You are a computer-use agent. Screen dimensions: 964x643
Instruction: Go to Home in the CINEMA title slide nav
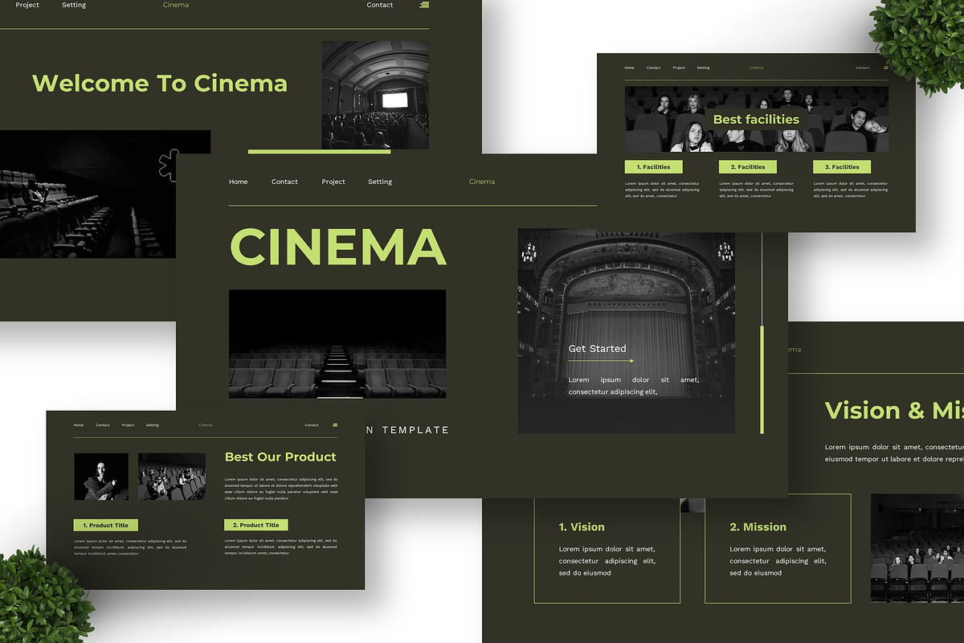click(x=239, y=182)
